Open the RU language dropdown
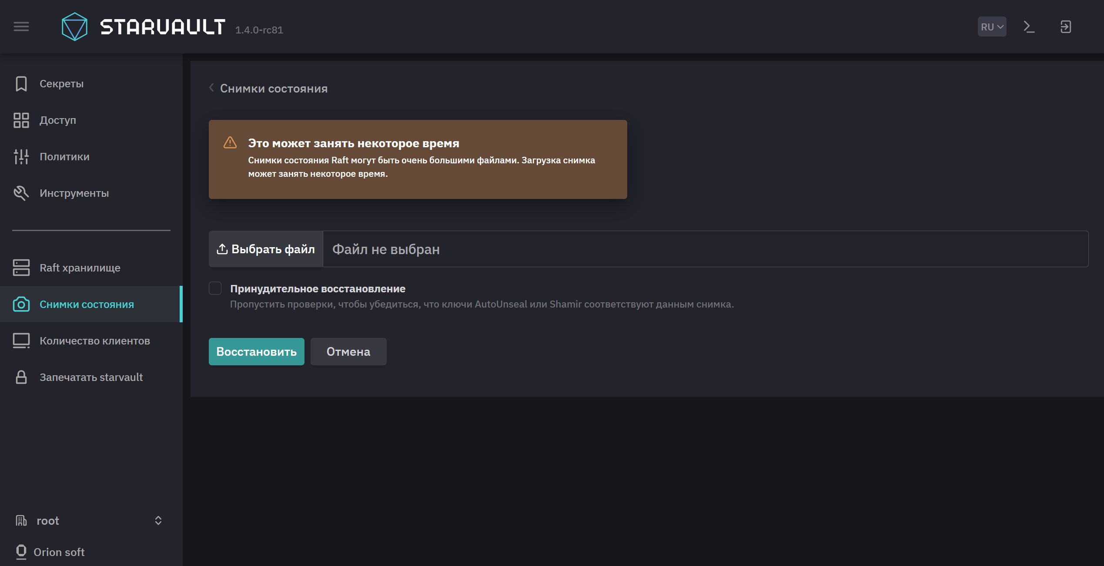This screenshot has height=566, width=1104. 992,27
